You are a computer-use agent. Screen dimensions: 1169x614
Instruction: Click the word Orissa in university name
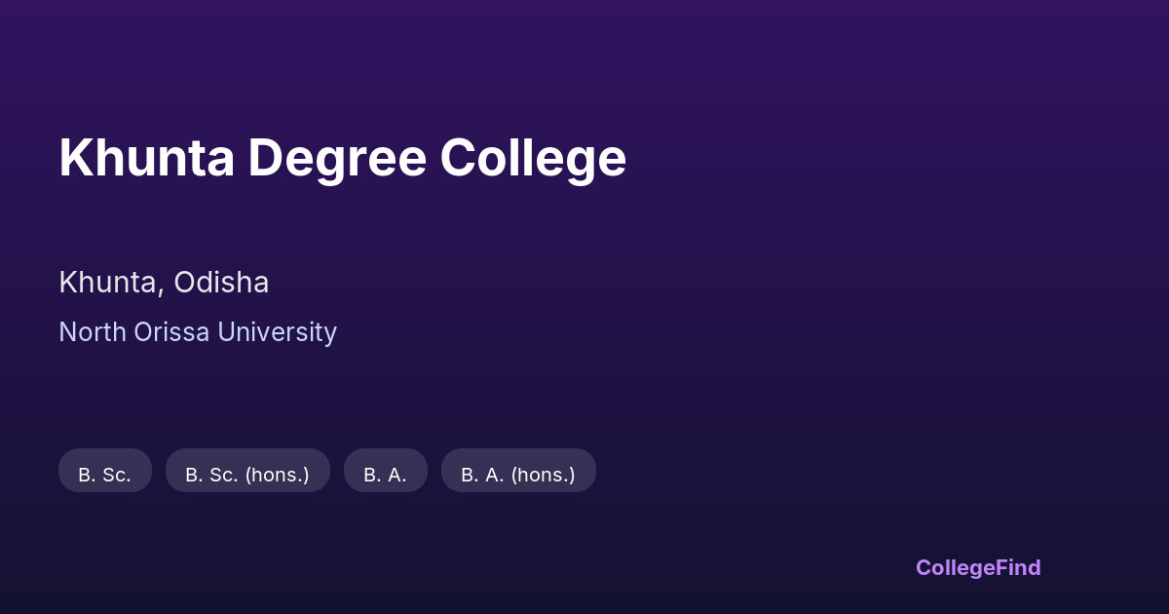pos(171,332)
